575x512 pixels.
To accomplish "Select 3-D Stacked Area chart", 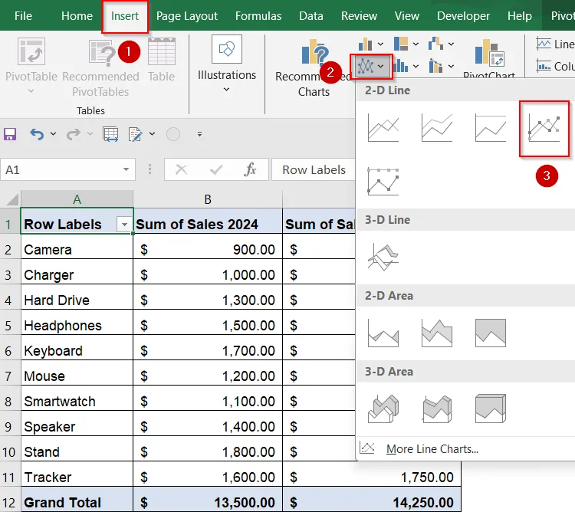I will tap(437, 409).
